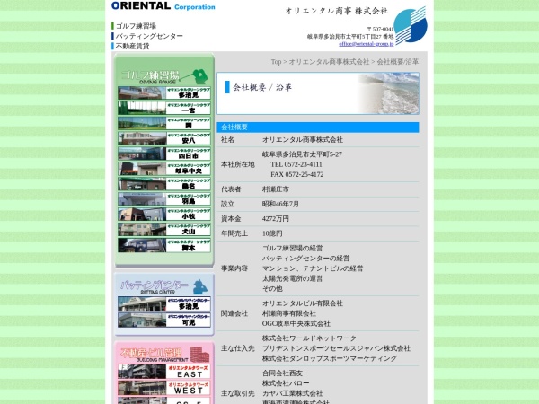Open the 多治見 batting center banner
This screenshot has height=404, width=539.
tap(164, 304)
